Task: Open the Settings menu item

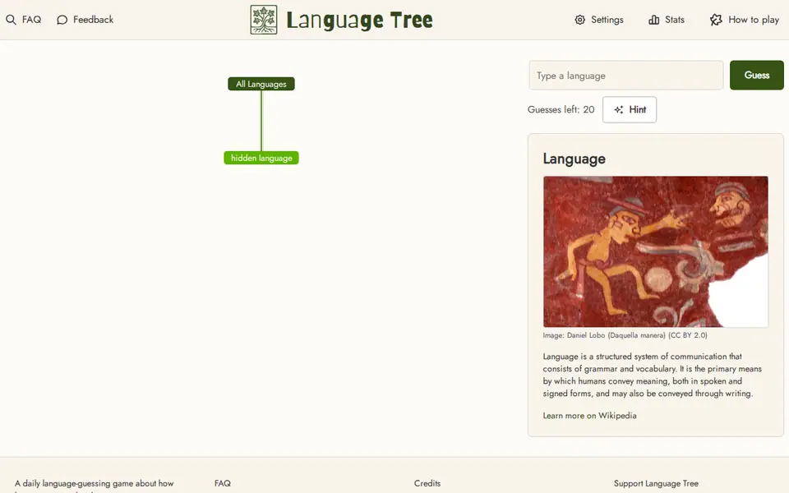Action: point(599,20)
